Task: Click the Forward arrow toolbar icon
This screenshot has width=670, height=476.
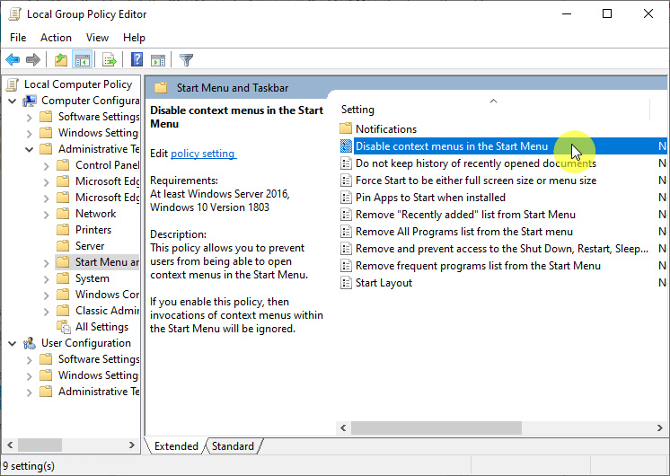Action: [x=33, y=60]
